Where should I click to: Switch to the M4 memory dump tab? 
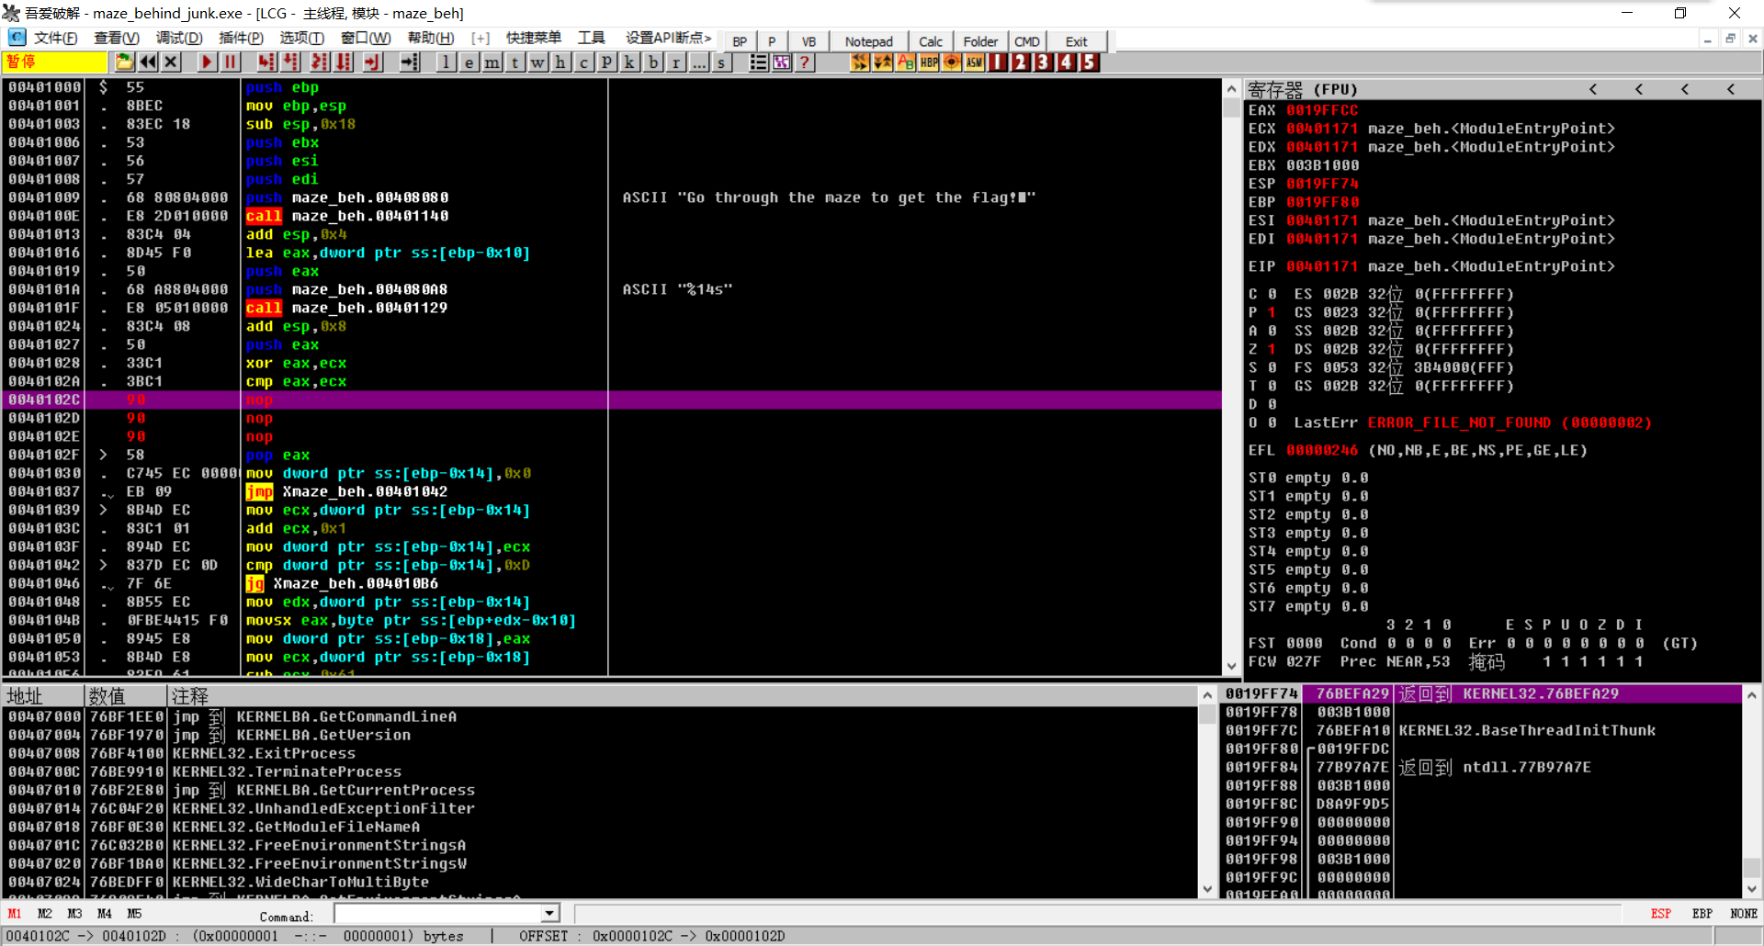[105, 914]
